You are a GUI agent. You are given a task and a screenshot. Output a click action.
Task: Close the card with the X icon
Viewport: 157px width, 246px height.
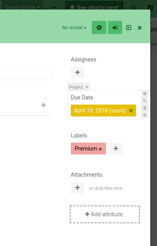tap(140, 28)
